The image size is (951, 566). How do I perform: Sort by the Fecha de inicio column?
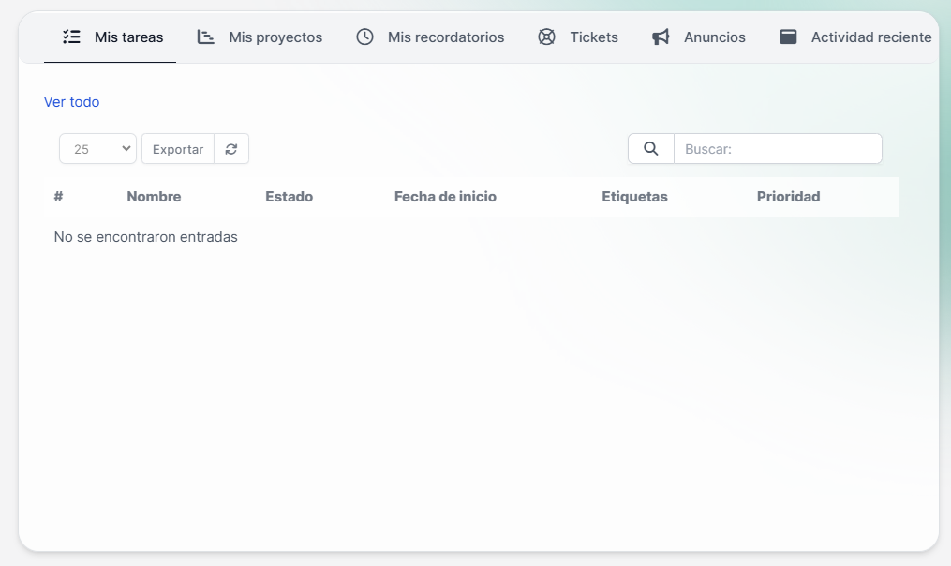[x=445, y=197]
